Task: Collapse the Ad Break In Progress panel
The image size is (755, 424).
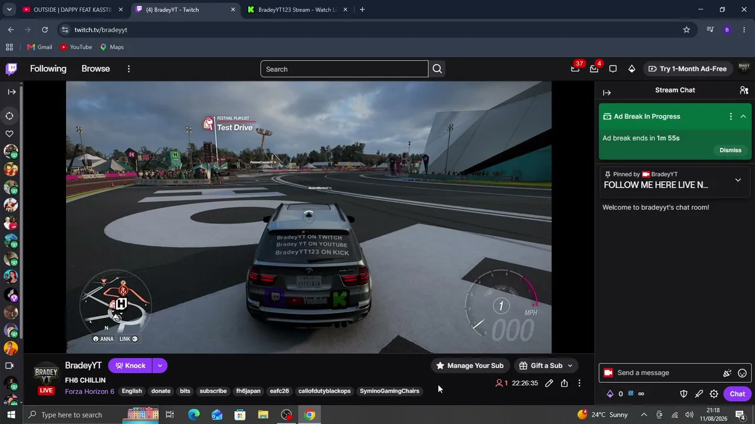Action: [x=743, y=117]
